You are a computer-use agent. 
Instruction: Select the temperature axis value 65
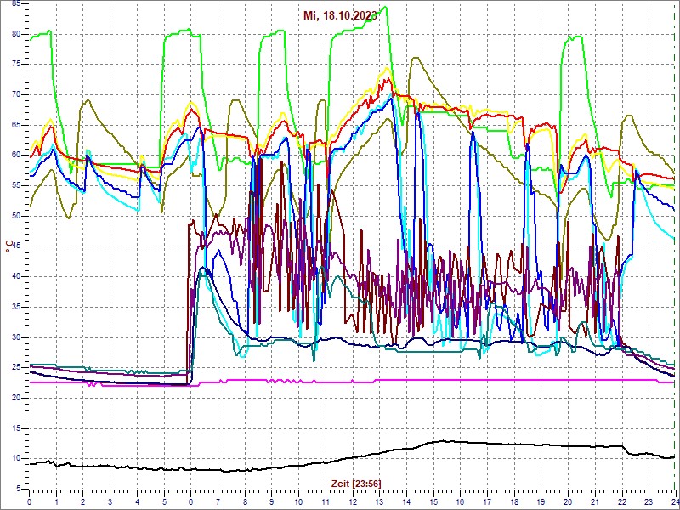tap(15, 125)
